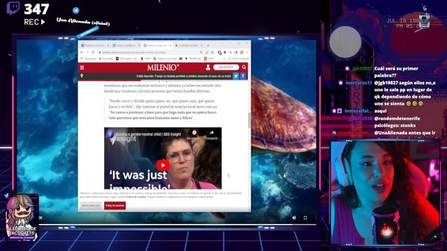
Task: Toggle the stream player volume speaker icon
Action: (294, 218)
